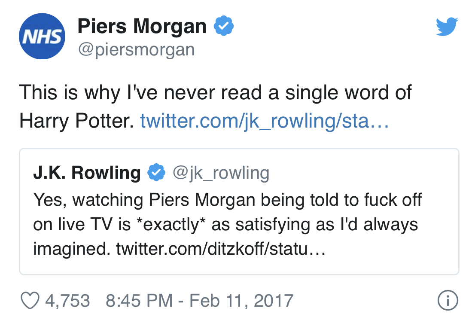Open the Piers Morgan display name
Viewport: 475px width, 314px height.
(x=142, y=27)
